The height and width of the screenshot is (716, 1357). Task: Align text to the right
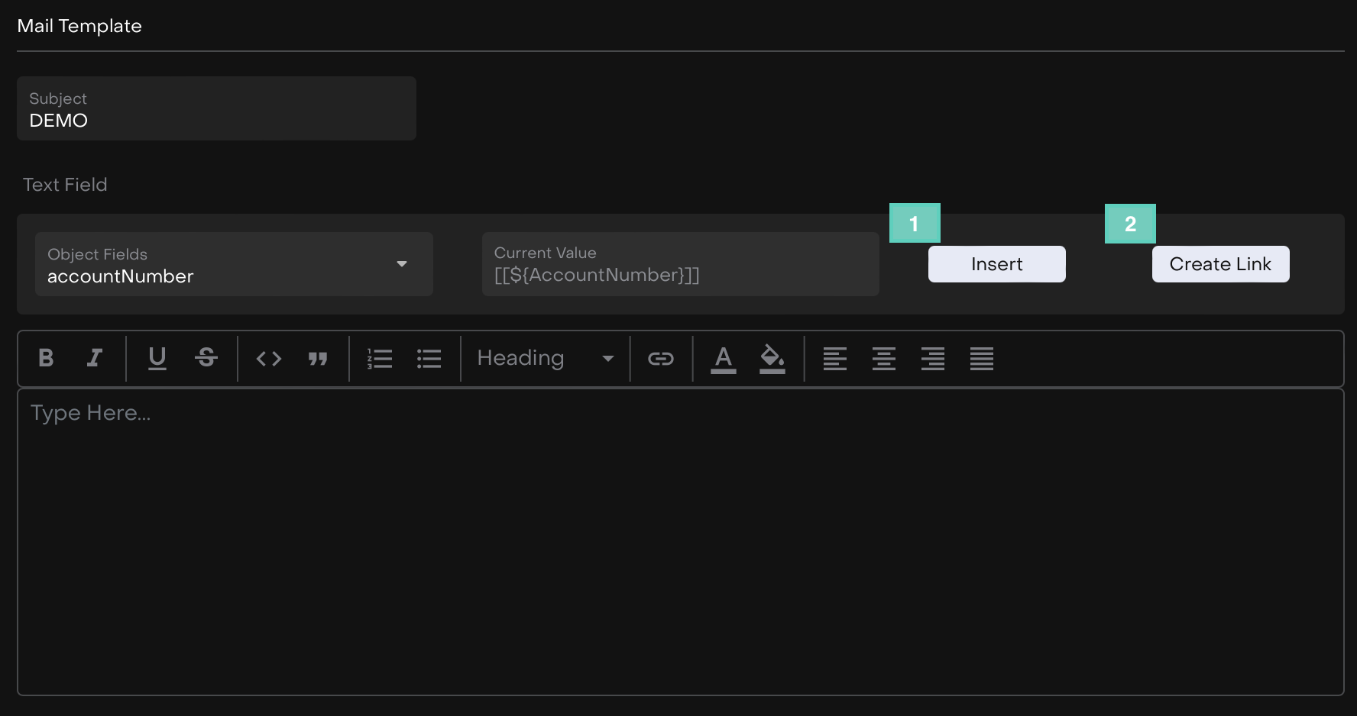[x=933, y=358]
